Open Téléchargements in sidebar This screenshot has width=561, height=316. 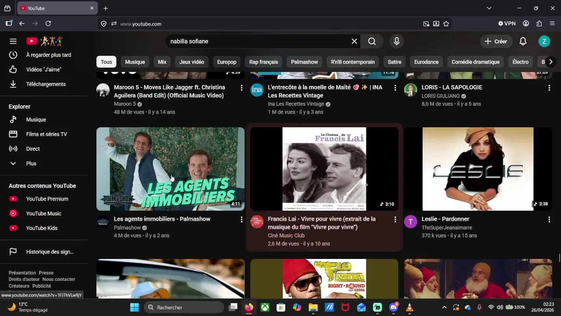[x=44, y=84]
